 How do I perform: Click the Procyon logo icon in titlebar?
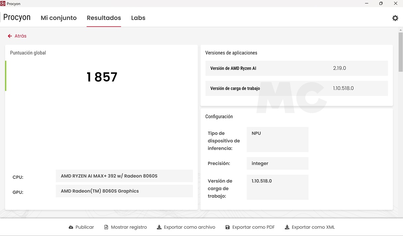pos(3,3)
